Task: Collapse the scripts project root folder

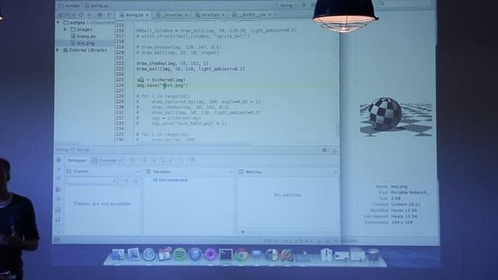Action: 58,23
